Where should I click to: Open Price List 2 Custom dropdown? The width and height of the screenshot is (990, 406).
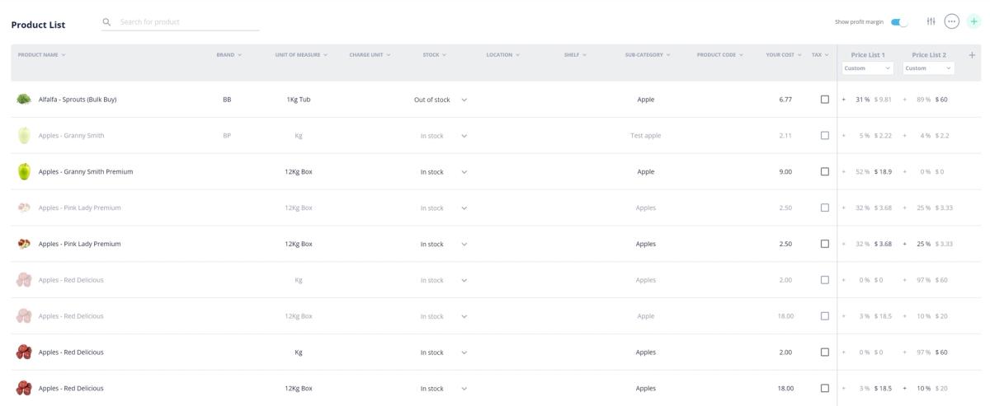click(928, 68)
